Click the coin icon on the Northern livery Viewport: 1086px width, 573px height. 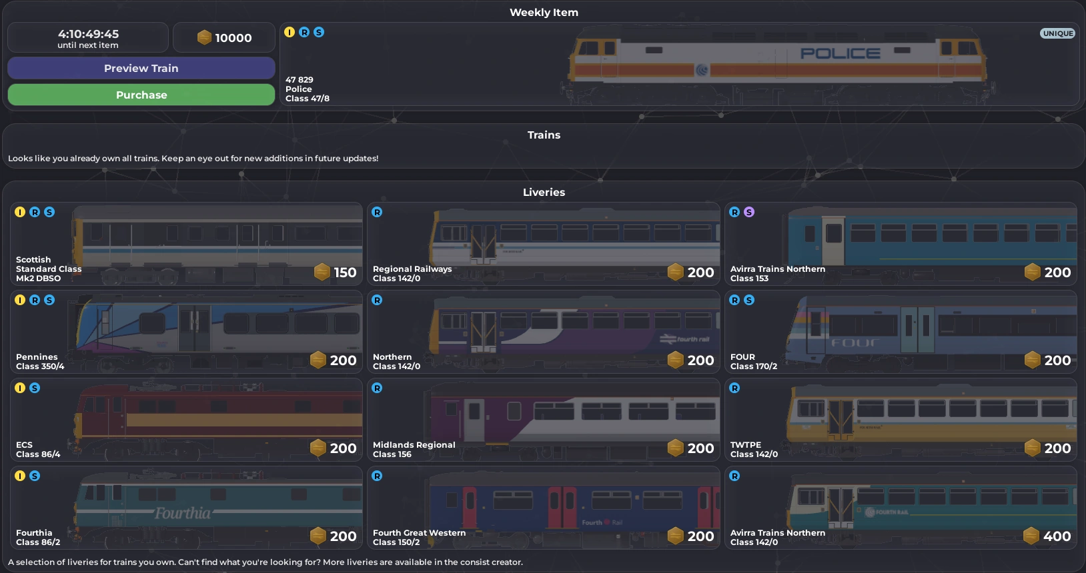tap(676, 360)
